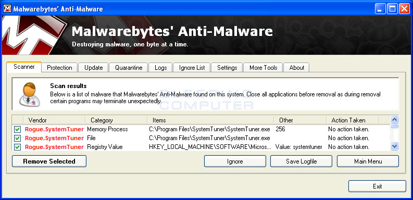Open the More Tools tab
Viewport: 413px width, 200px height.
point(263,68)
